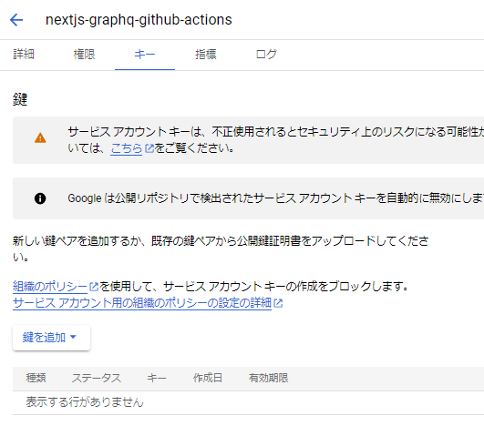Follow the こちら link in warning
Viewport: 484px width, 436px height.
coord(127,148)
